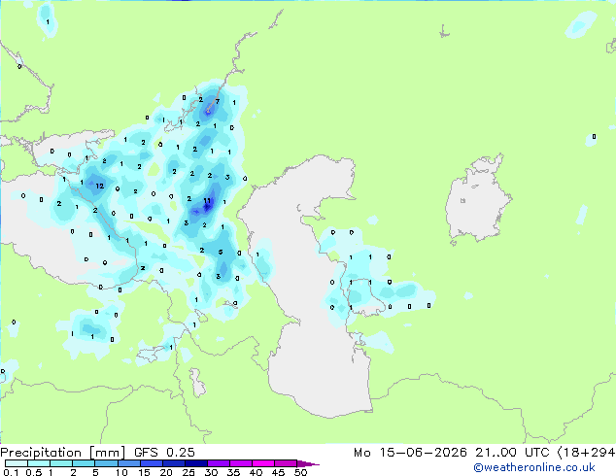
Task: Click the 5–10 mm legend swatch
Action: tap(106, 463)
